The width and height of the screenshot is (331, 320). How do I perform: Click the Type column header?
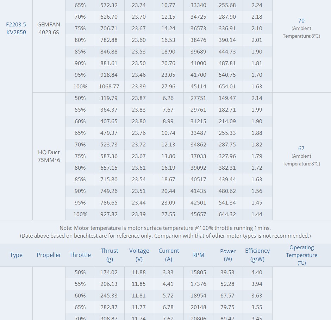tap(16, 255)
